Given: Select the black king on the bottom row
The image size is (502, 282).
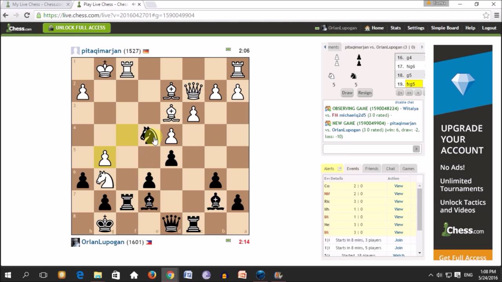Looking at the screenshot, I should pyautogui.click(x=105, y=224).
